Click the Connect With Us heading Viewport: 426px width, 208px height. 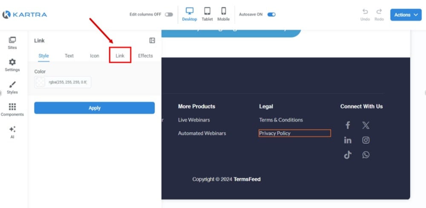click(361, 106)
